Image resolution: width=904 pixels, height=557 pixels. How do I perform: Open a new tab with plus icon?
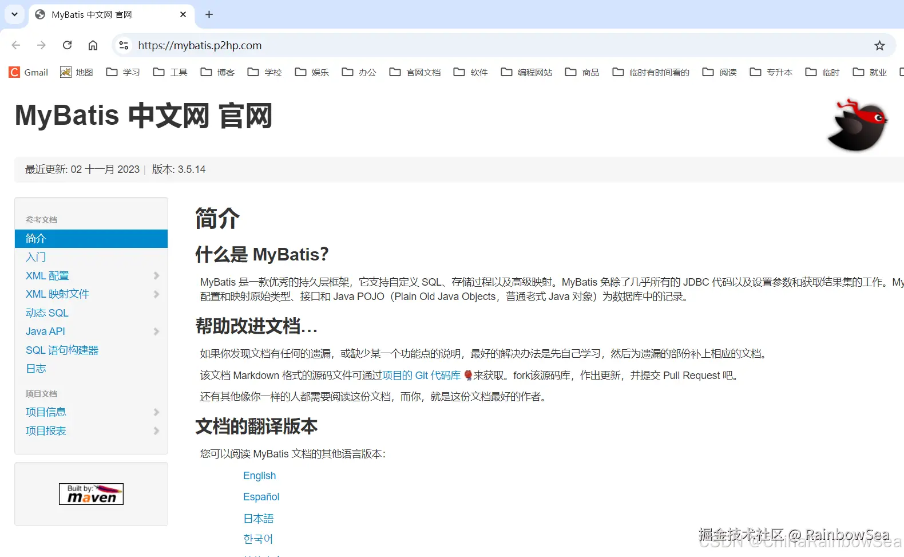(209, 14)
